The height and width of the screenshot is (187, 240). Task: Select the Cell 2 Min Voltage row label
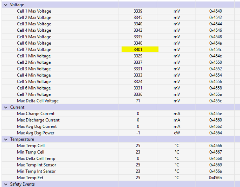click(x=34, y=62)
